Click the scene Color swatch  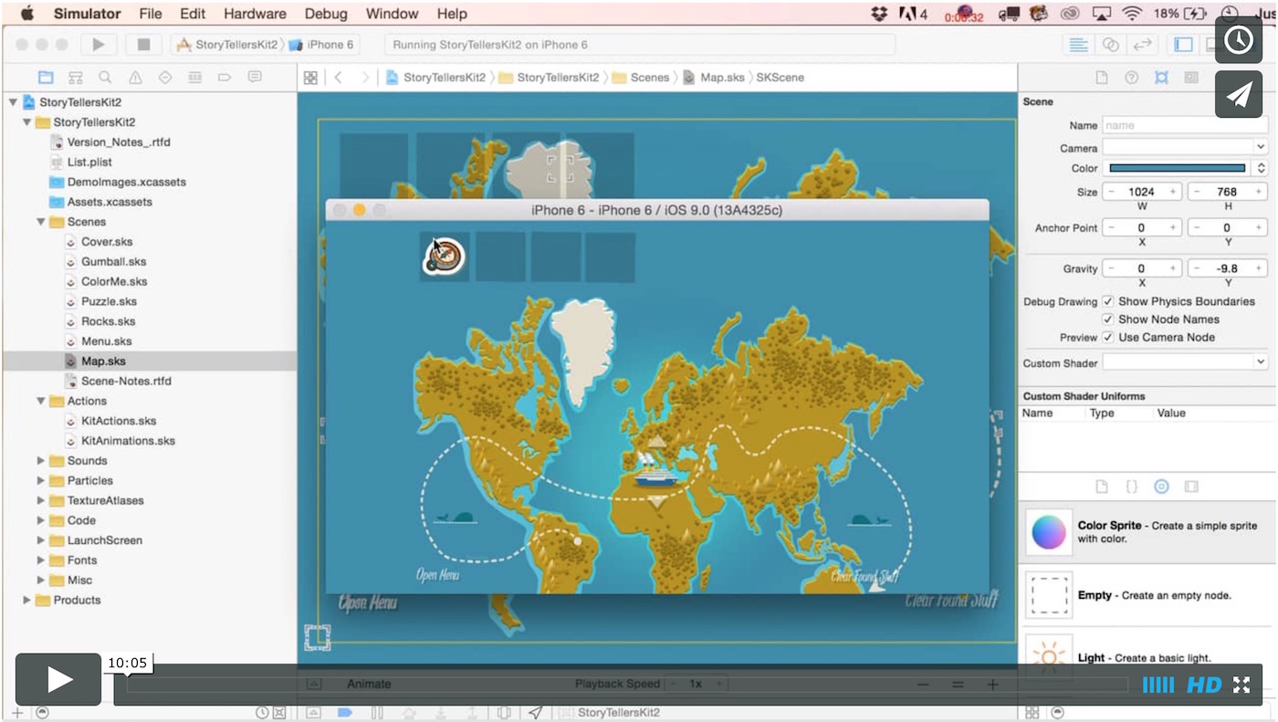tap(1177, 168)
